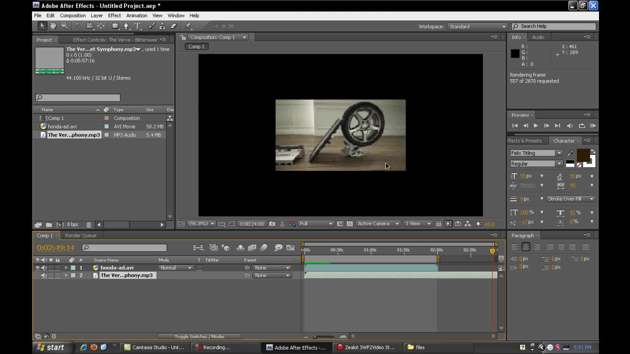Enable Motion Blur for timeline layers

pyautogui.click(x=264, y=248)
